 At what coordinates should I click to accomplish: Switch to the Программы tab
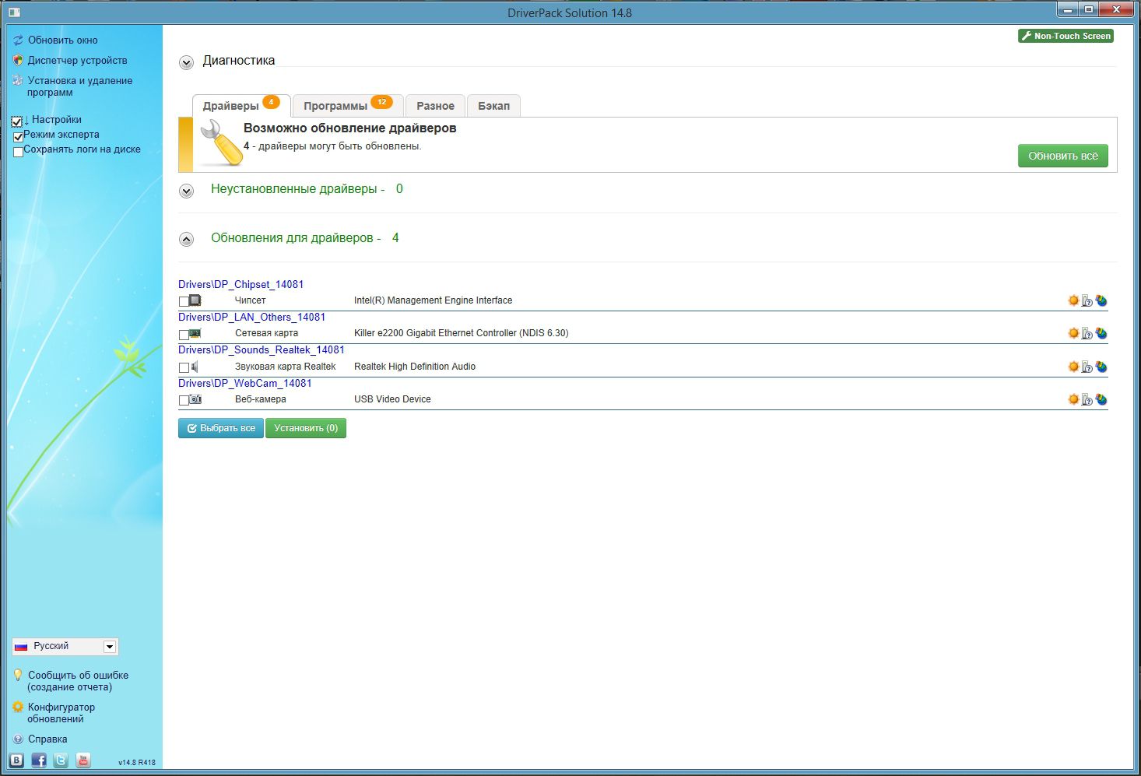pyautogui.click(x=348, y=106)
